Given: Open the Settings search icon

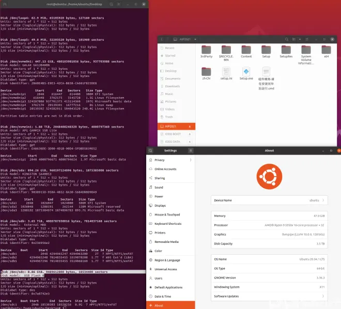Looking at the screenshot, I should click(150, 150).
